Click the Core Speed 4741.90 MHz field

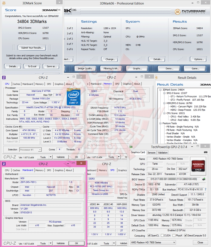click(29, 130)
